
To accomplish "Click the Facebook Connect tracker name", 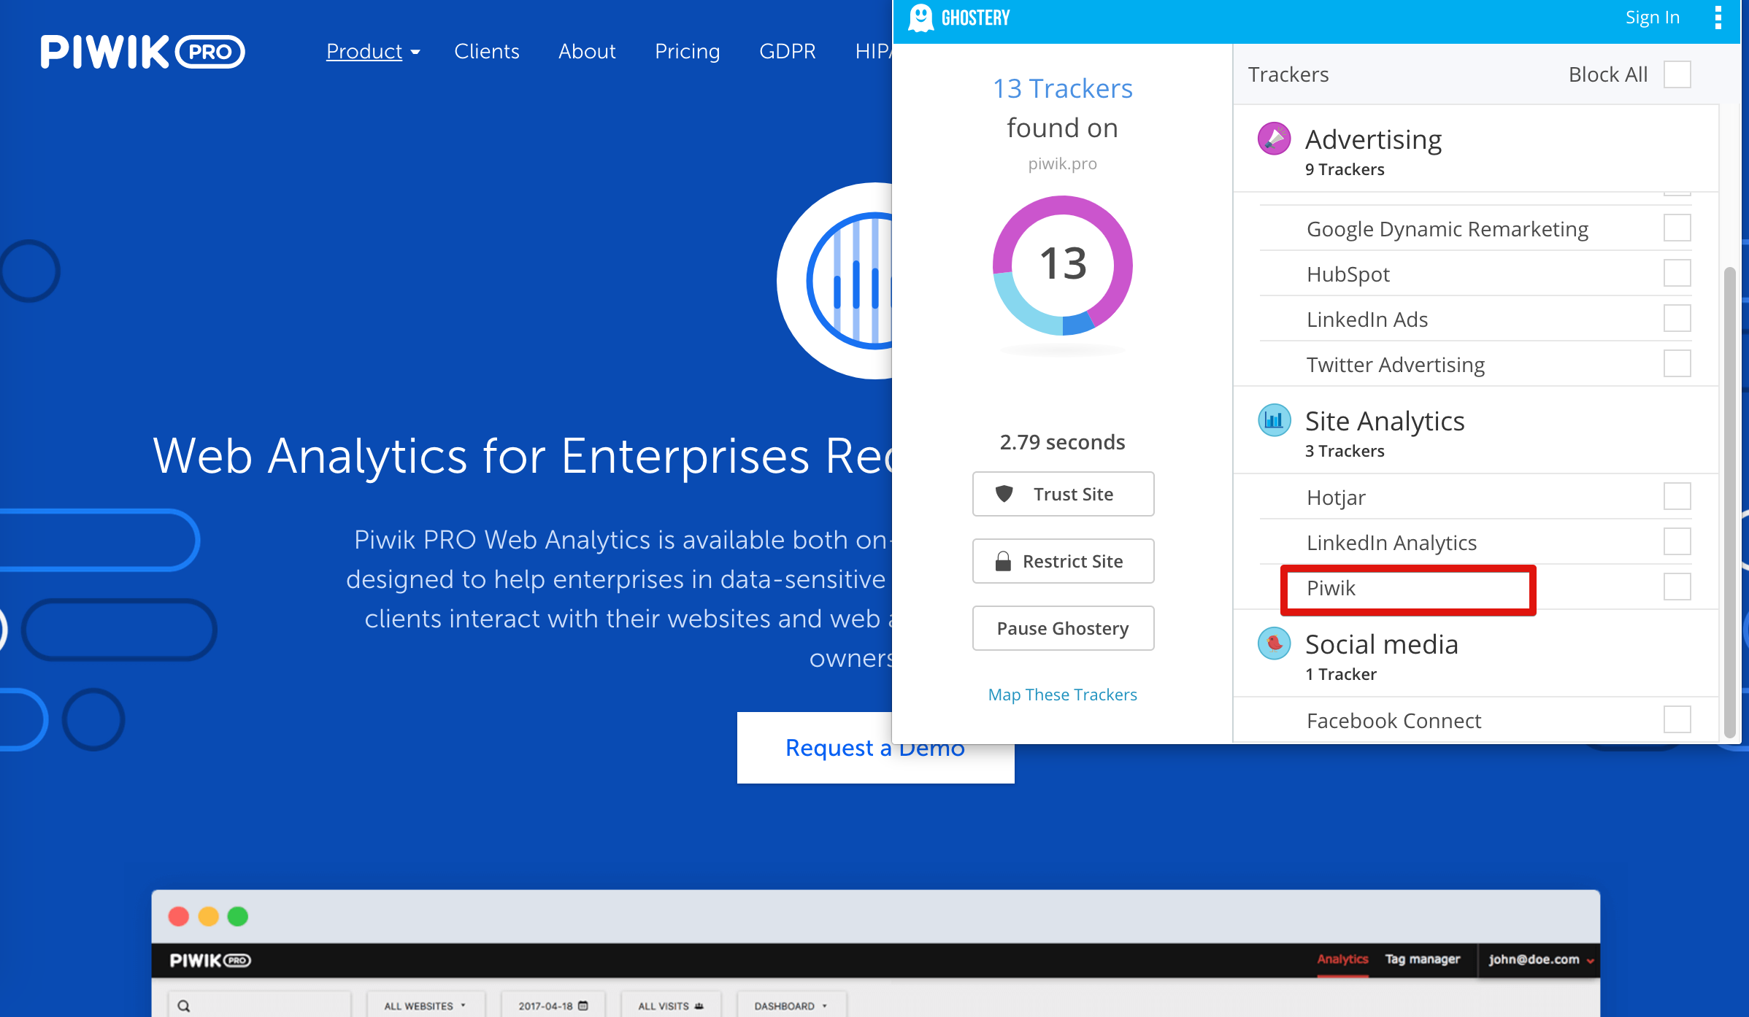I will [x=1394, y=721].
